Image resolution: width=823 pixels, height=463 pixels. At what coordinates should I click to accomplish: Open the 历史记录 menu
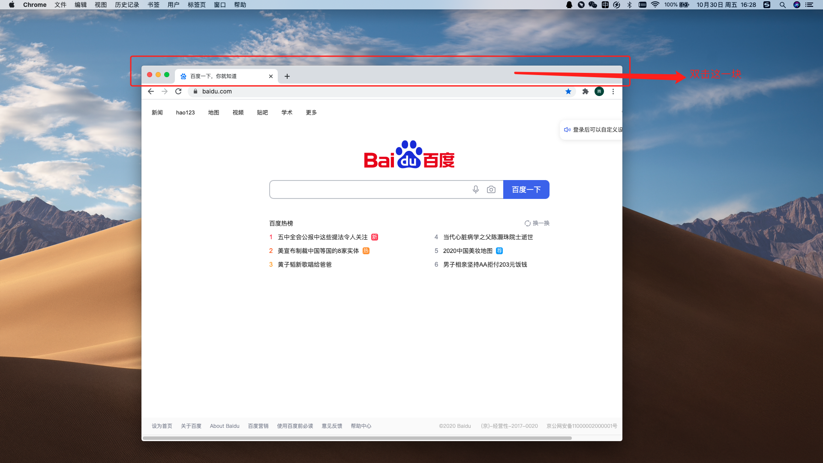click(127, 5)
